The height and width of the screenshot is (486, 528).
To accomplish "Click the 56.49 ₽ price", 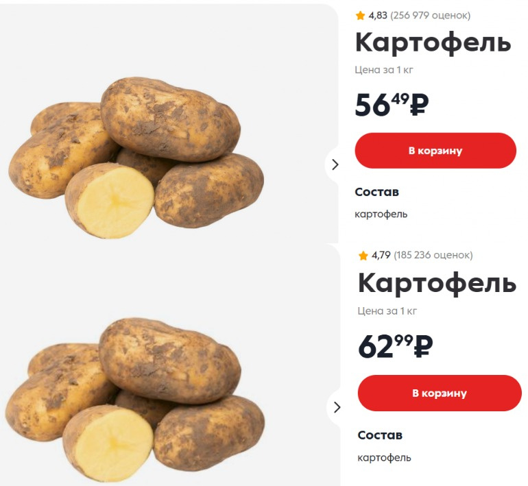I will coord(392,105).
